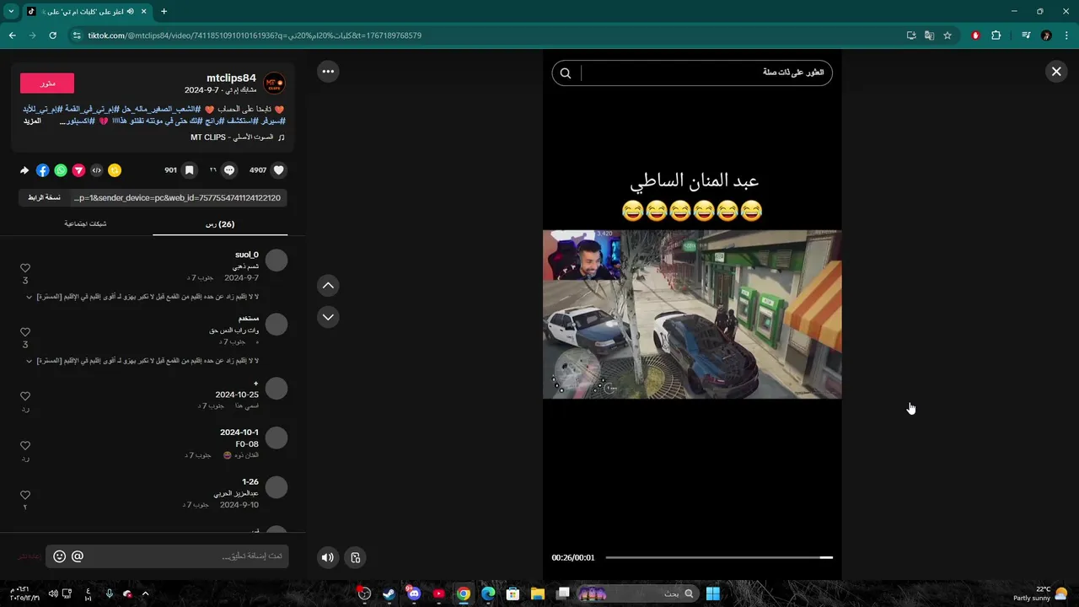Copy the link with نسخة الرابط
This screenshot has width=1079, height=607.
(44, 197)
